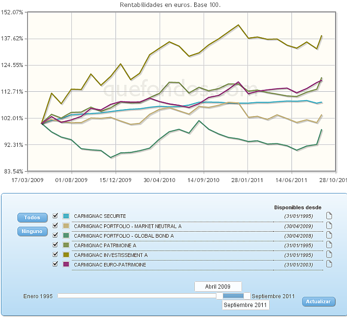The width and height of the screenshot is (347, 317).
Task: Toggle the MARKET NEUTRAL A fund checkbox
Action: (55, 226)
